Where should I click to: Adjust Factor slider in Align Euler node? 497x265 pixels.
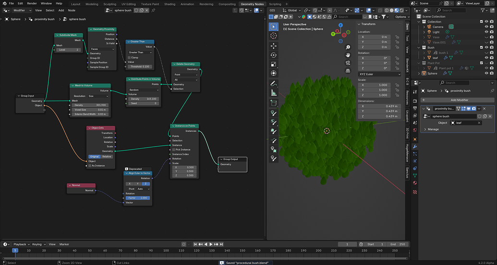(x=137, y=198)
